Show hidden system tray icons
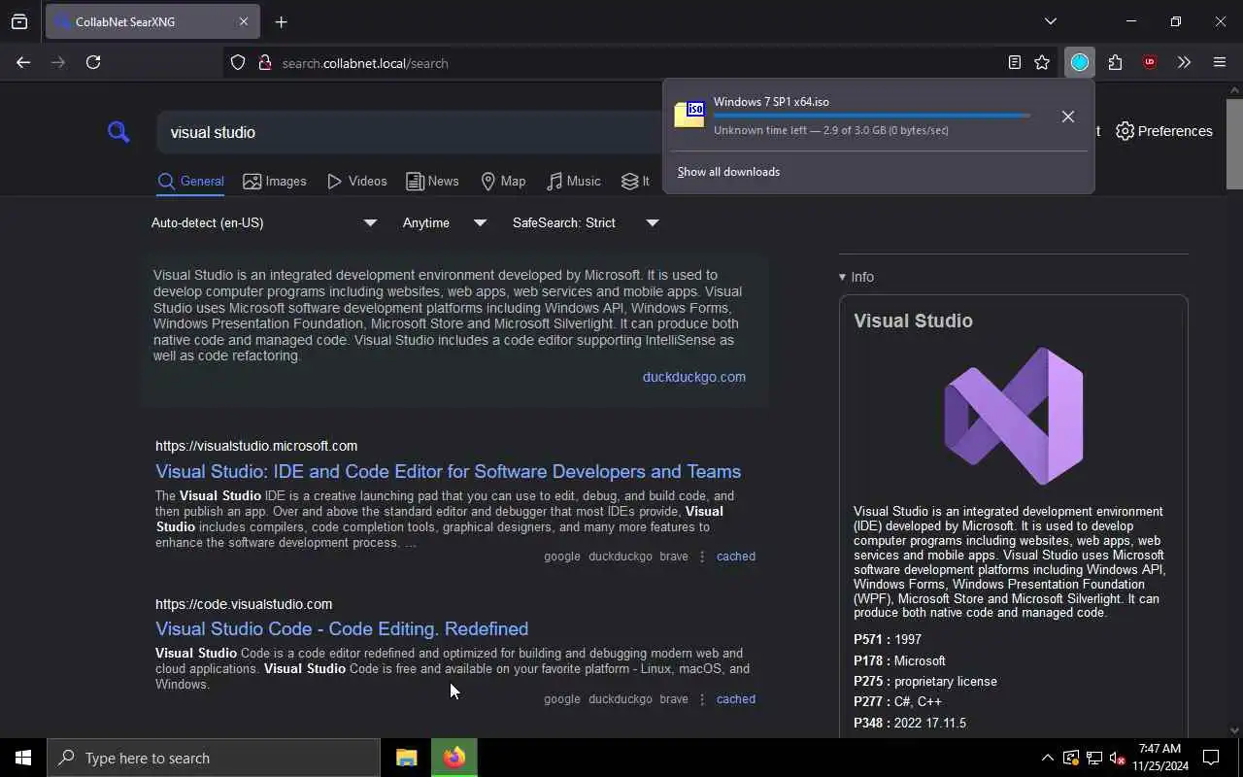 tap(1047, 758)
